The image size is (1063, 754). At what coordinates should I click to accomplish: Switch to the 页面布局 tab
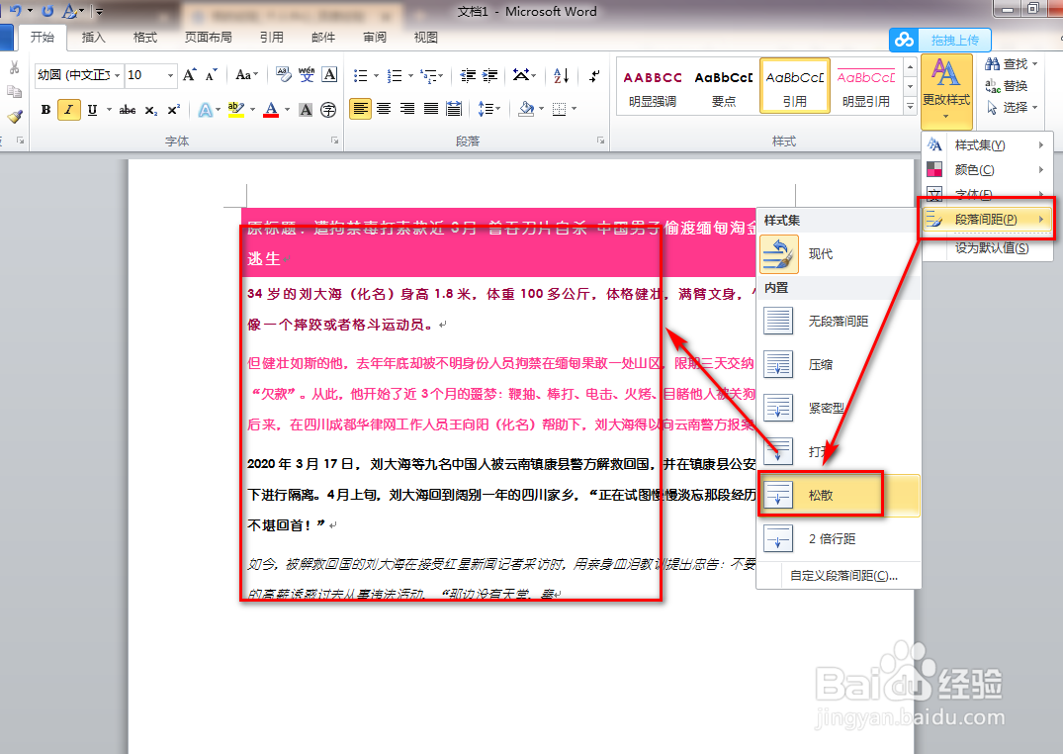(208, 38)
